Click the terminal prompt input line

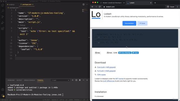[35, 95]
